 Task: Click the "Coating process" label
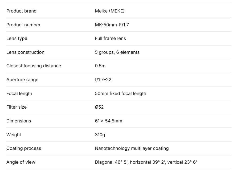(x=24, y=148)
